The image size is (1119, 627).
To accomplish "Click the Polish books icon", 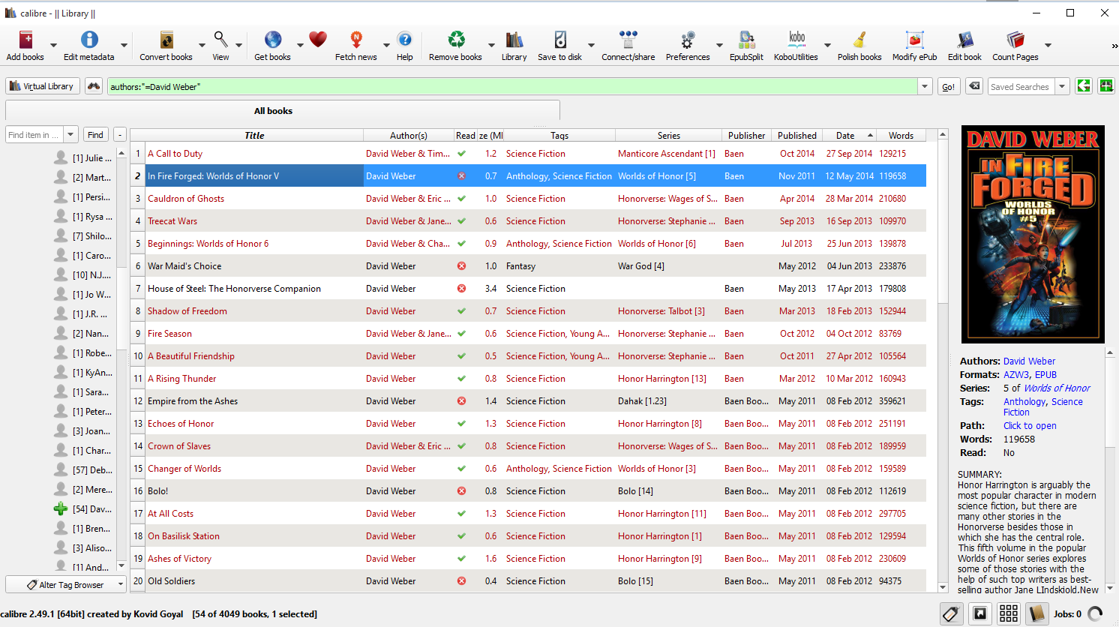I will 859,40.
